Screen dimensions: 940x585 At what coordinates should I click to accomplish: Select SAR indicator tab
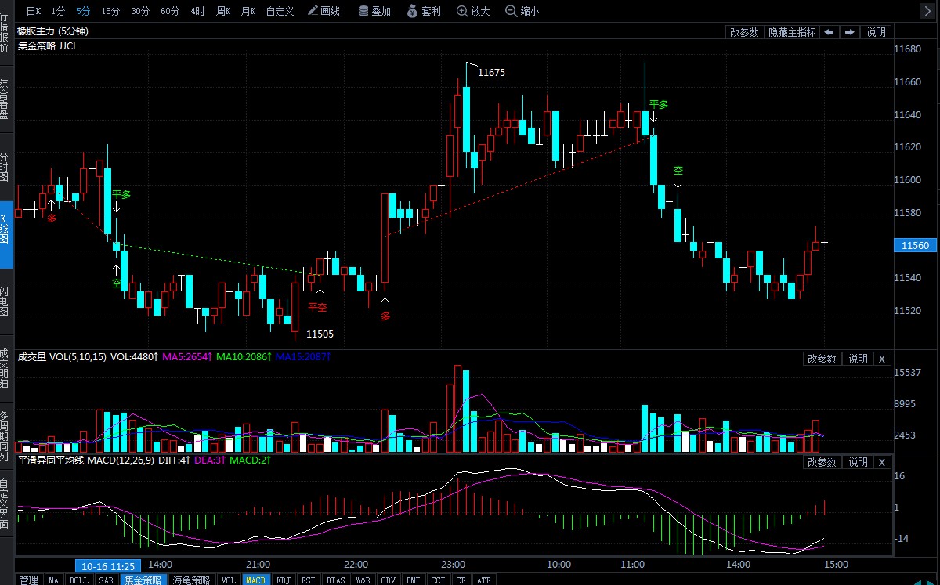107,580
